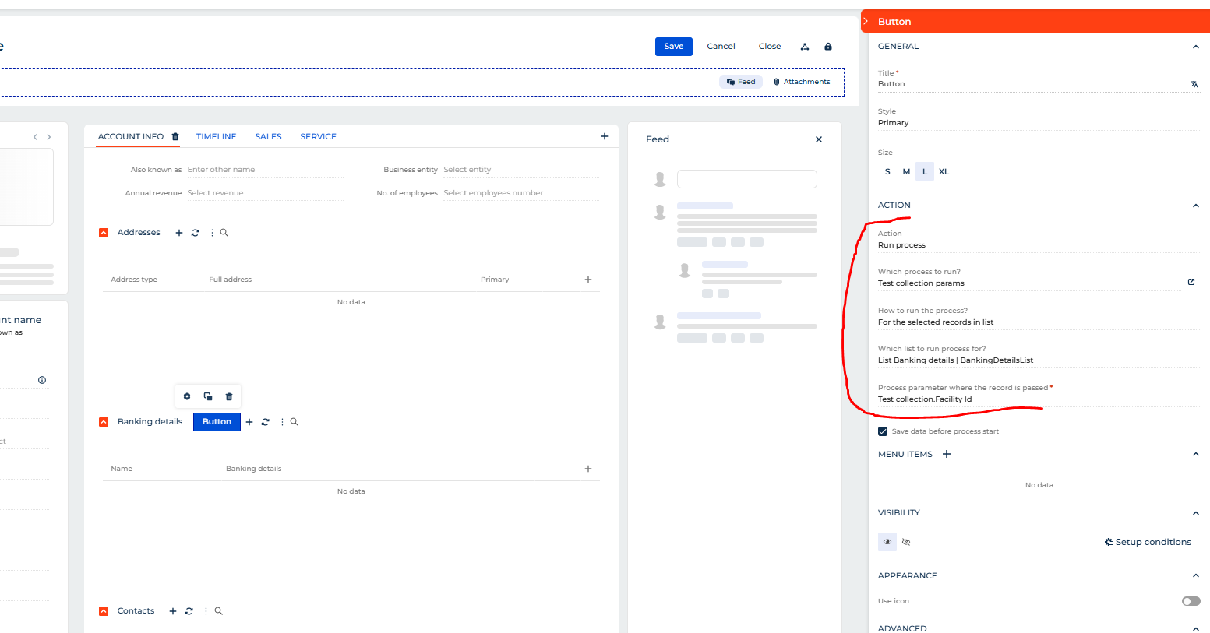Toggle Save data before process start checkbox

(883, 431)
